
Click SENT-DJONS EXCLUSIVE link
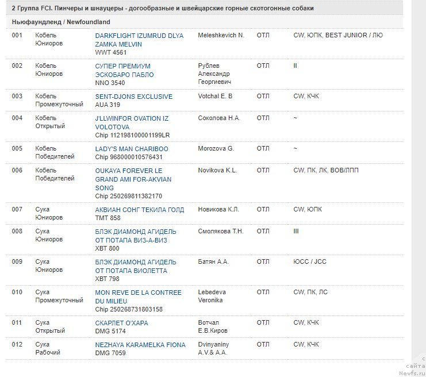tap(133, 97)
